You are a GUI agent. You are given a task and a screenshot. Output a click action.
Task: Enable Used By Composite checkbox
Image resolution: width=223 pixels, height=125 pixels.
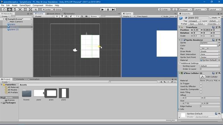pos(201,90)
